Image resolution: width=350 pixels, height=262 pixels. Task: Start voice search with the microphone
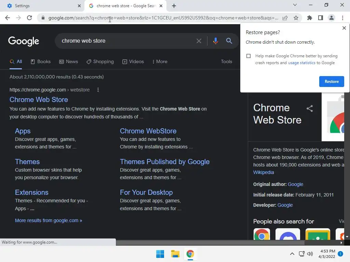pyautogui.click(x=215, y=41)
